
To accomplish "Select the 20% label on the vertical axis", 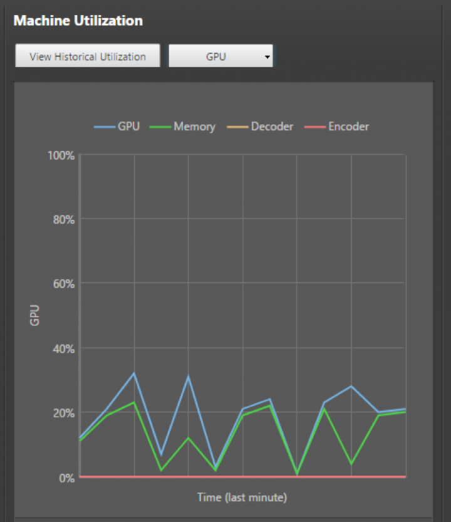I will point(63,413).
